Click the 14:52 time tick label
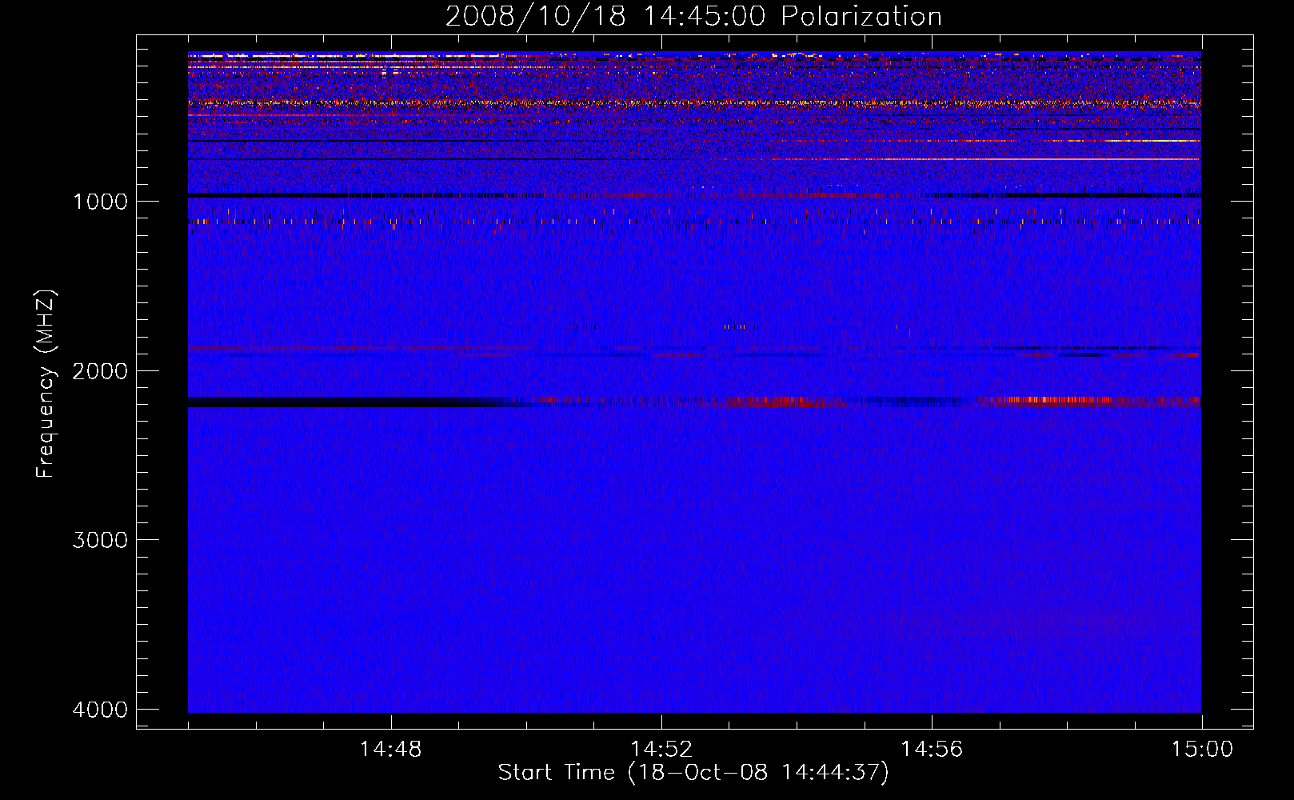Screen dimensions: 1294x800 (661, 750)
